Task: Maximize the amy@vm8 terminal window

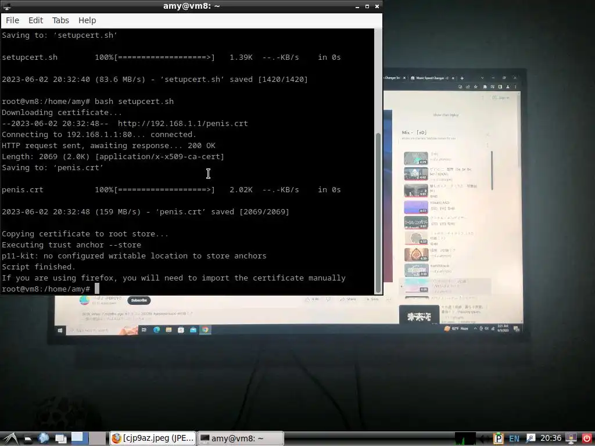Action: click(367, 6)
